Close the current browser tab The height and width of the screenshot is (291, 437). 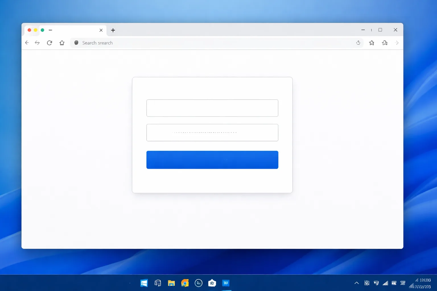[x=101, y=30]
